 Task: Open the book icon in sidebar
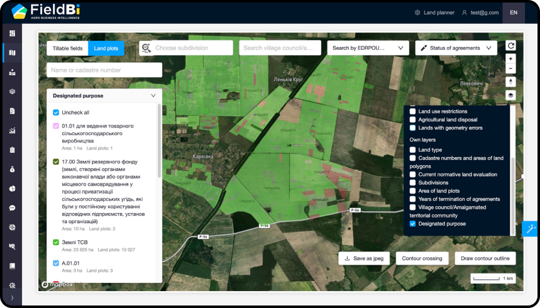tap(13, 266)
